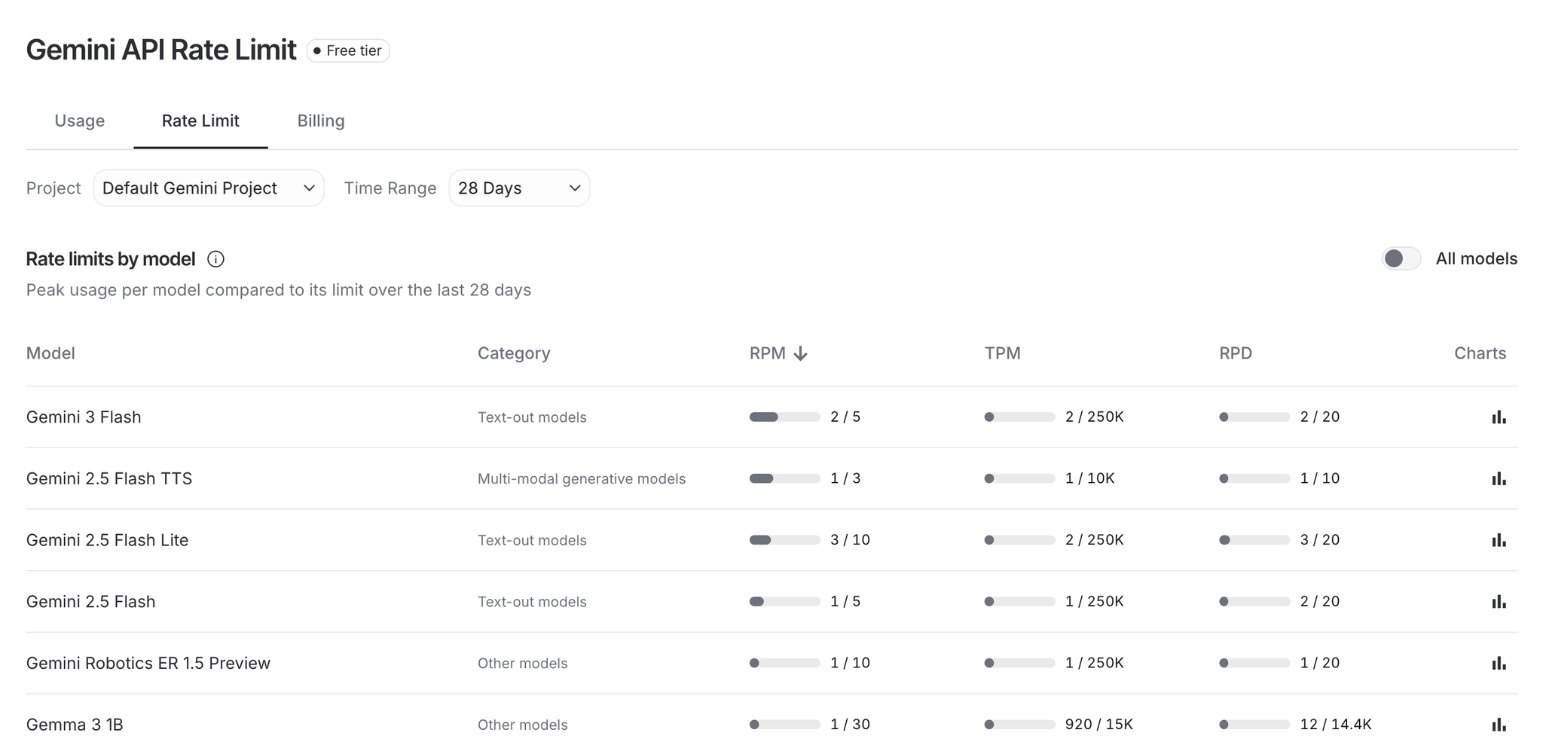Click the Gemma 3 1B model name

[x=75, y=725]
